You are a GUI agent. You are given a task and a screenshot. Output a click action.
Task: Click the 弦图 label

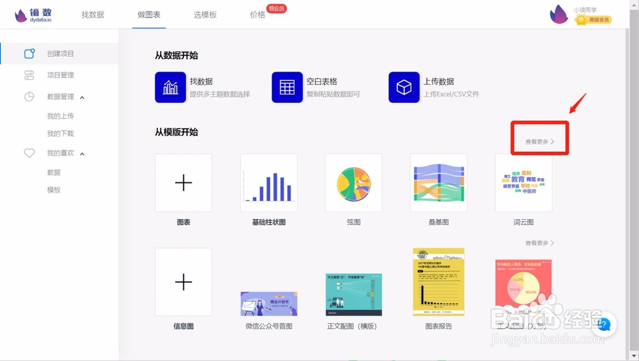coord(354,222)
